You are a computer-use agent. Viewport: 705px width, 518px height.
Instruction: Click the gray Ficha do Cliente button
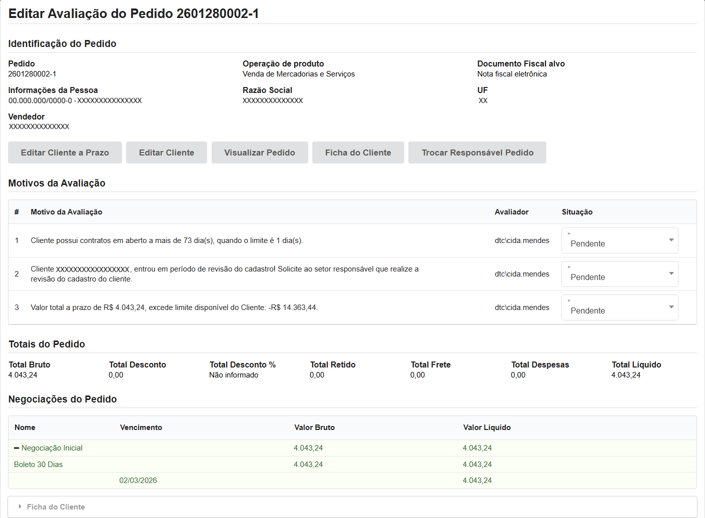[x=358, y=152]
